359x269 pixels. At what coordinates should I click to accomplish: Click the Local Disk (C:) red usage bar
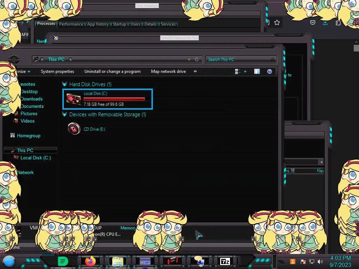(114, 99)
